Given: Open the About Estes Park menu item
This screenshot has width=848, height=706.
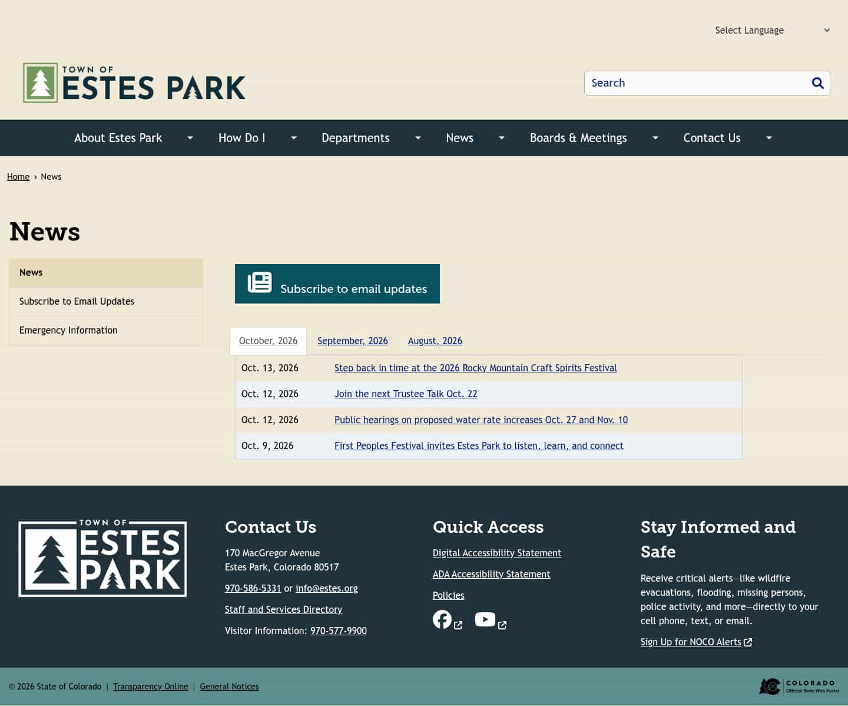Looking at the screenshot, I should (118, 138).
